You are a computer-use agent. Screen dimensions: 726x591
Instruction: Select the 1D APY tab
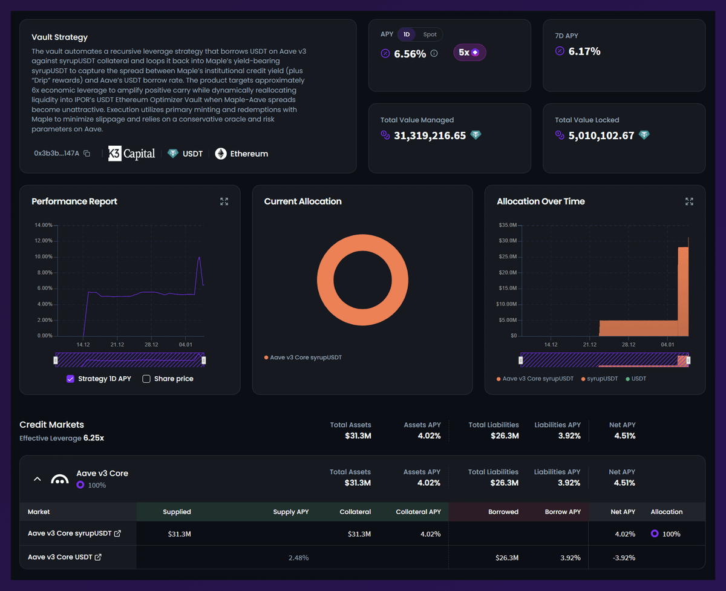tap(407, 34)
